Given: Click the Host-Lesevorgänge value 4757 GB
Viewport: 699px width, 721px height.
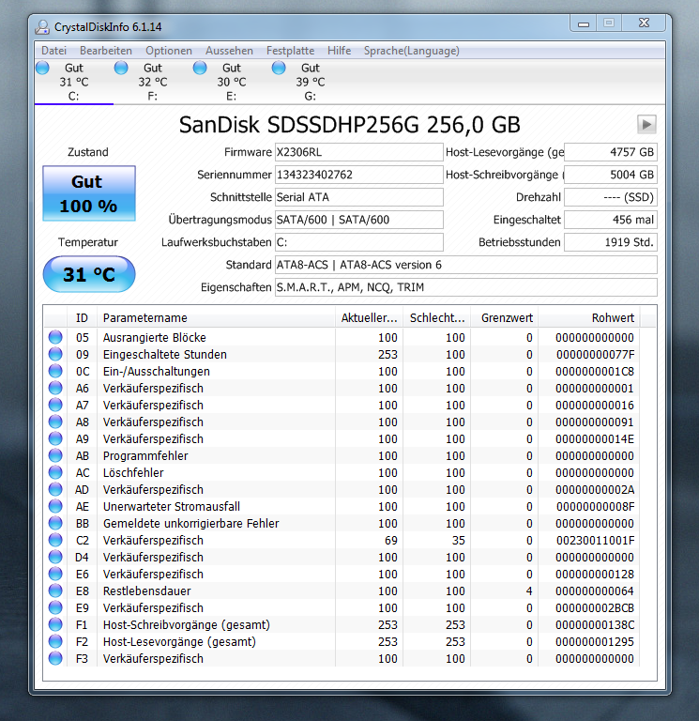Looking at the screenshot, I should 611,152.
